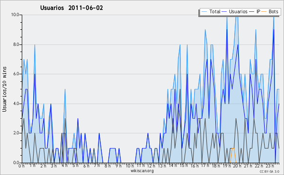Screen dimensions: 284x175
Task: Click the x-axis label '23 h'
Action: tap(269, 166)
